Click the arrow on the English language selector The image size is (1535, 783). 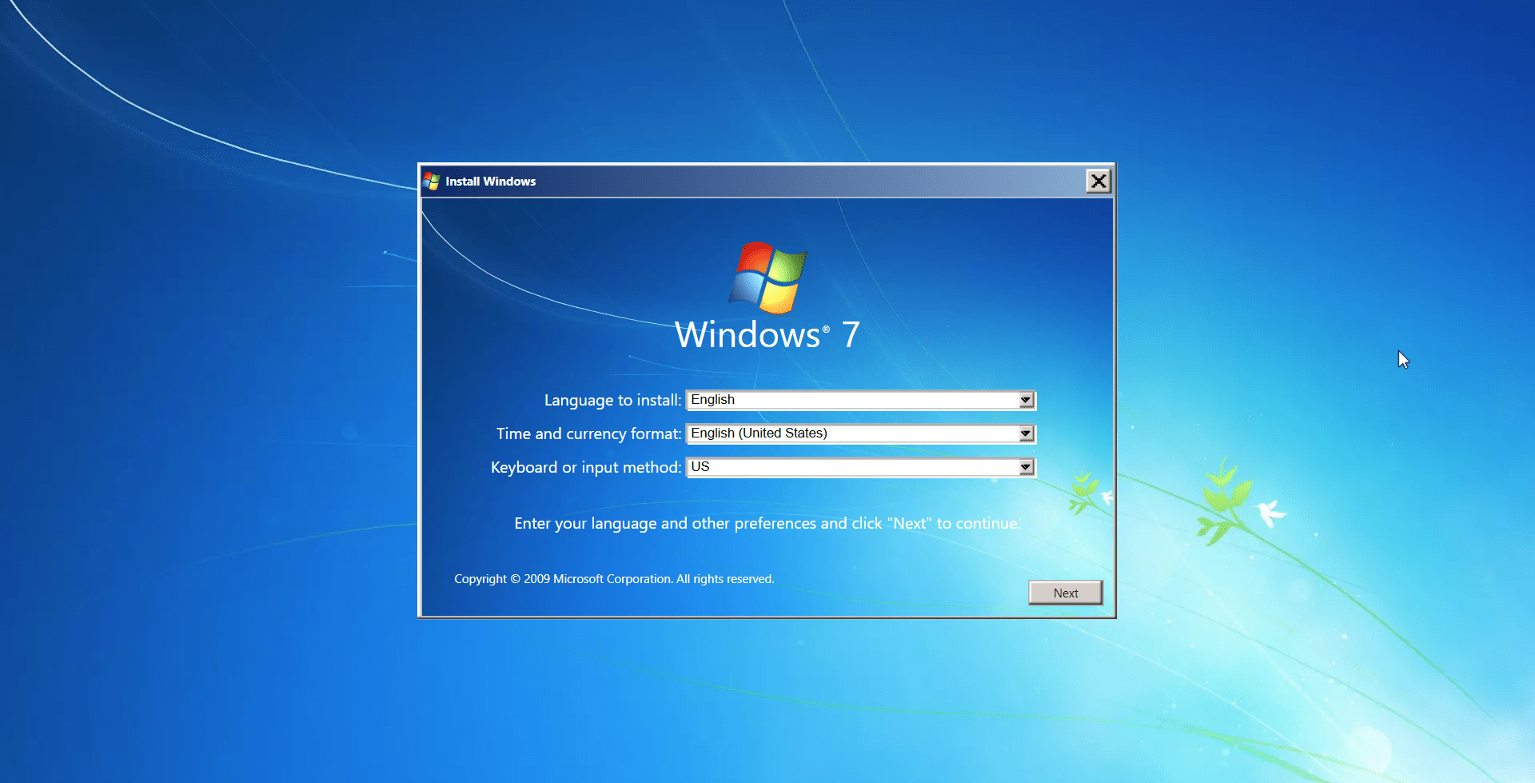coord(1025,399)
